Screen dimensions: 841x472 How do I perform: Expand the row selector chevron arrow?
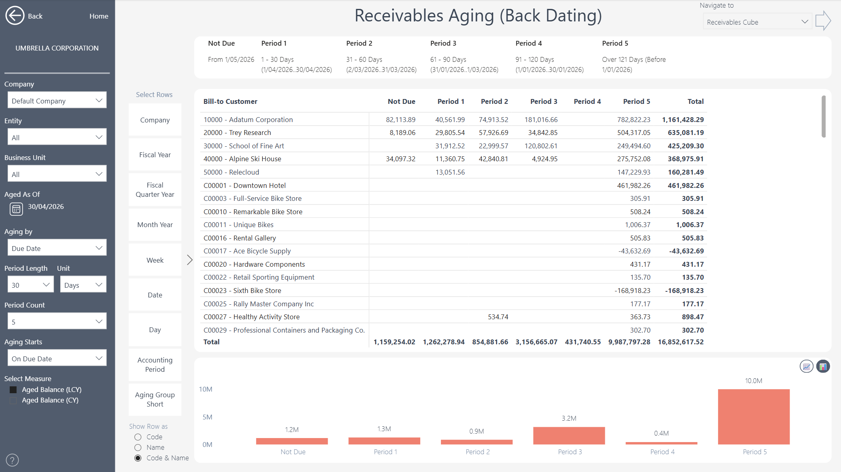pos(190,260)
